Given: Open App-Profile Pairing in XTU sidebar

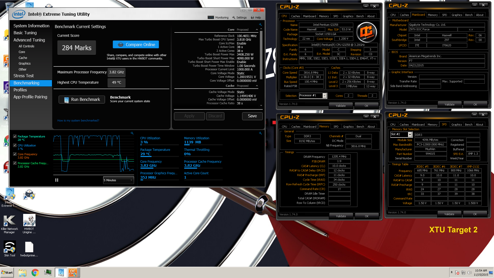Looking at the screenshot, I should pos(30,97).
